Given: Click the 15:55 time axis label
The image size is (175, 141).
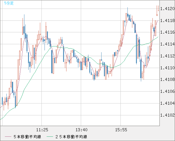Looking at the screenshot, I should tap(121, 130).
